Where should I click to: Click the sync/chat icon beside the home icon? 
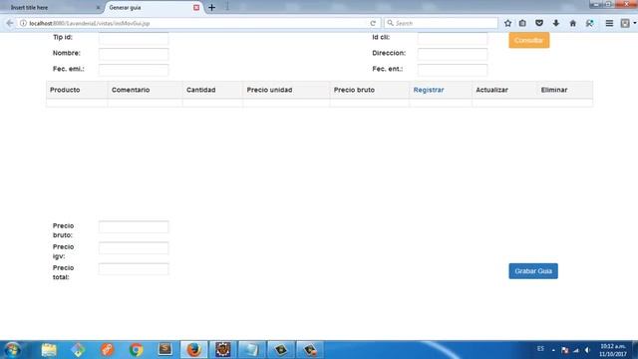coord(589,23)
